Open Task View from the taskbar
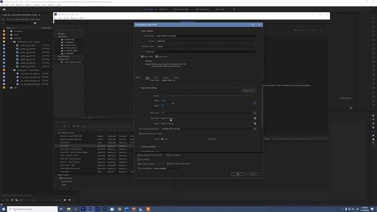The height and width of the screenshot is (212, 377). [61, 209]
